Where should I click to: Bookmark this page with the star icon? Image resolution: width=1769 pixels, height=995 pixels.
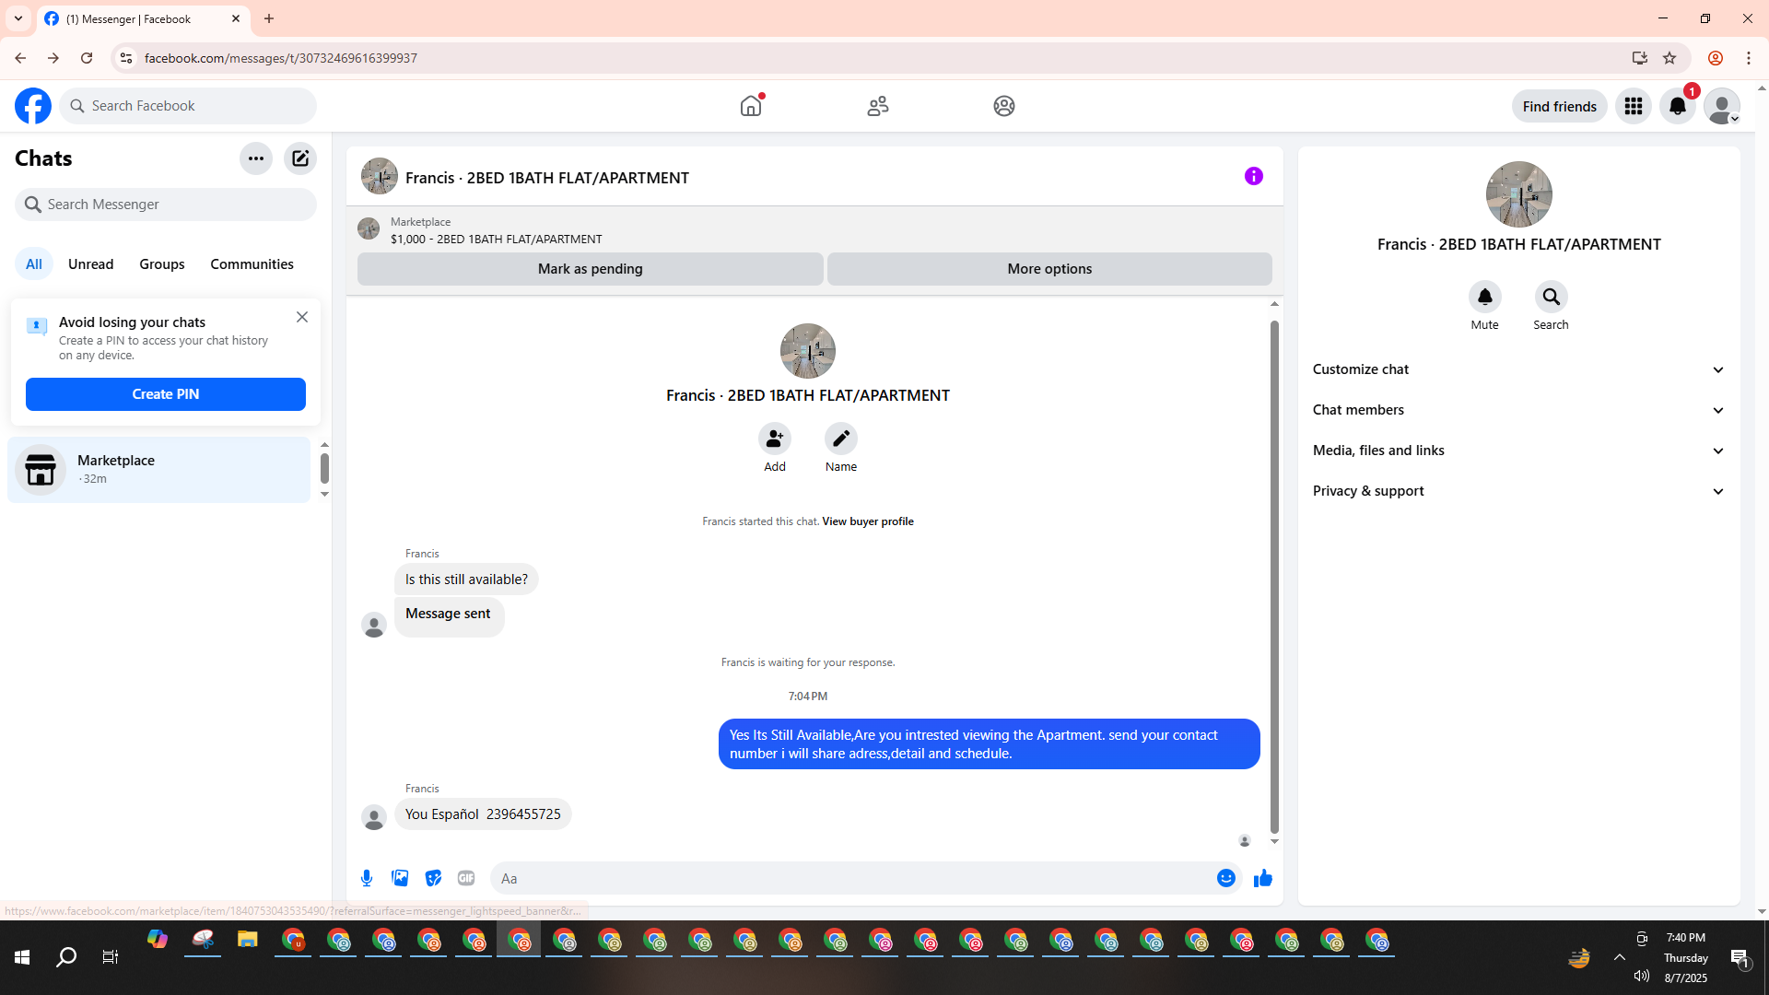point(1669,58)
